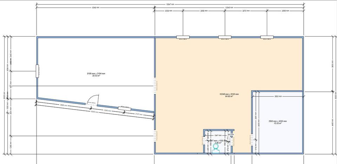Select the 38.53 m² room label
Image resolution: width=337 pixels, height=164 pixels.
pos(96,74)
